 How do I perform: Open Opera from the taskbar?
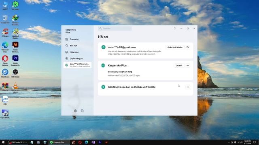(80, 142)
